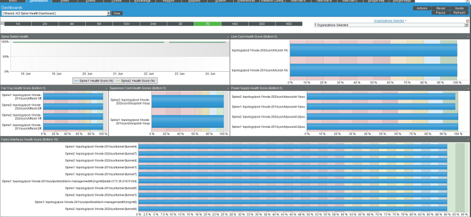Open the Spine Switch Health widget options arrow

[x=228, y=36]
